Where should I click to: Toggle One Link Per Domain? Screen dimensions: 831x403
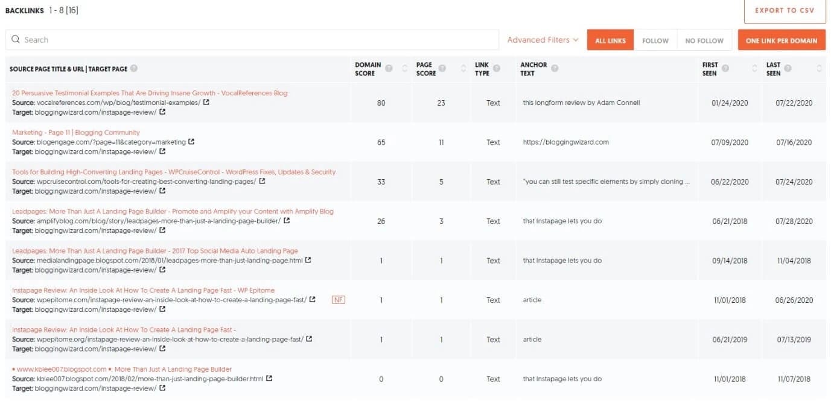pos(782,40)
